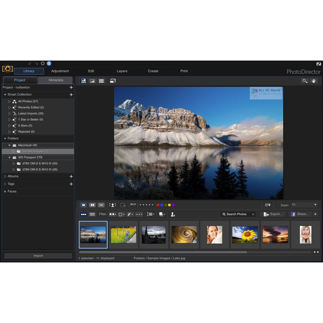
Task: Click the Export button
Action: click(x=273, y=214)
